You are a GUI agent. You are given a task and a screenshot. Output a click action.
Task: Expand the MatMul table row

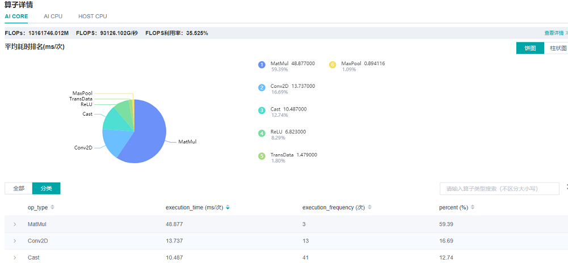click(x=15, y=224)
